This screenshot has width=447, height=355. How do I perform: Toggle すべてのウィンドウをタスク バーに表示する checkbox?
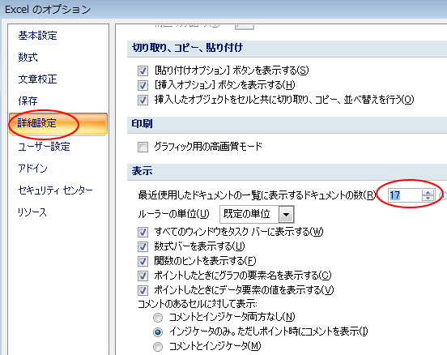(143, 232)
